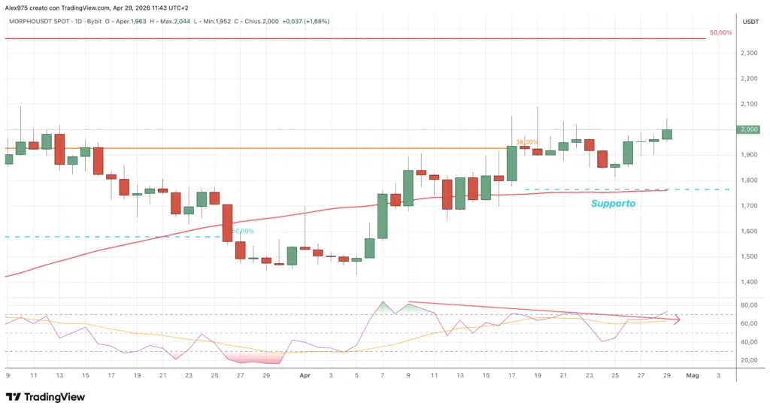
Task: Click the cyan 50,00% label on dashed line
Action: tap(243, 231)
